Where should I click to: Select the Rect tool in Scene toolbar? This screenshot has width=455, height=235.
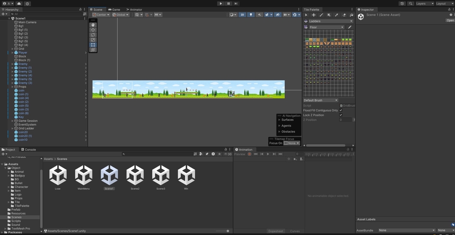tap(93, 45)
